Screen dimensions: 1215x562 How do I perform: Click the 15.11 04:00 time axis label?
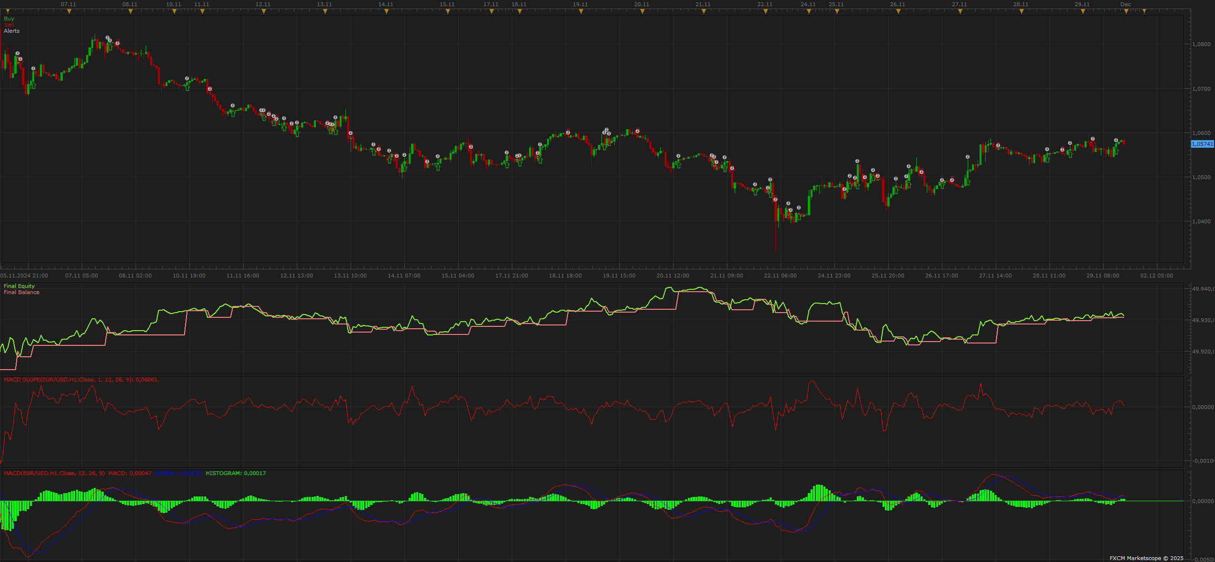(x=458, y=276)
